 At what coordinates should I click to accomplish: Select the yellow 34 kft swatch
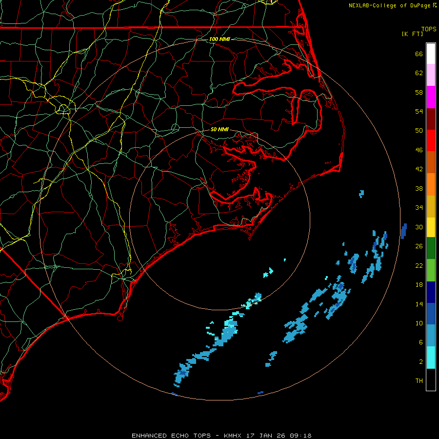tap(431, 227)
